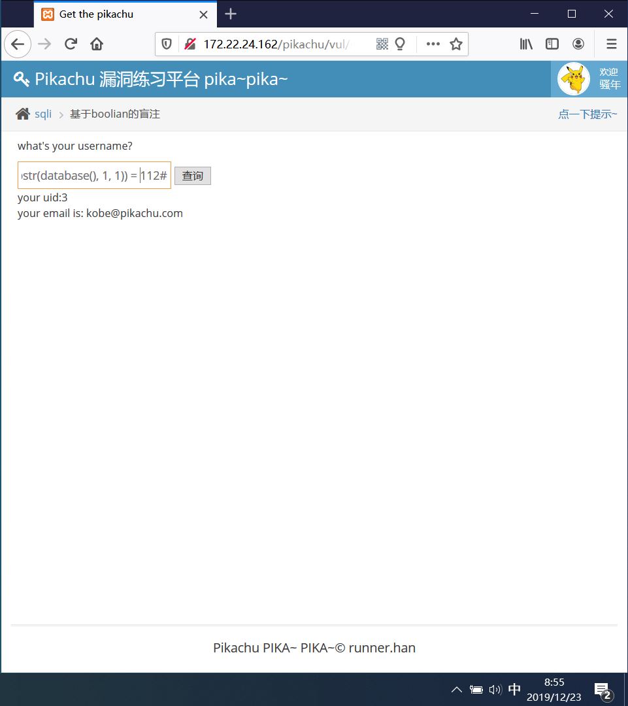Open page actions three-dot menu
Image resolution: width=628 pixels, height=706 pixels.
pos(433,44)
